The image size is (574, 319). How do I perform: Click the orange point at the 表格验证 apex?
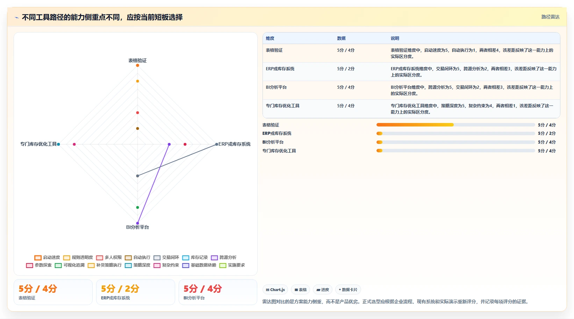click(x=137, y=65)
